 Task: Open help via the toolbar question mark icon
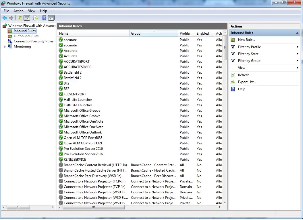pos(44,18)
